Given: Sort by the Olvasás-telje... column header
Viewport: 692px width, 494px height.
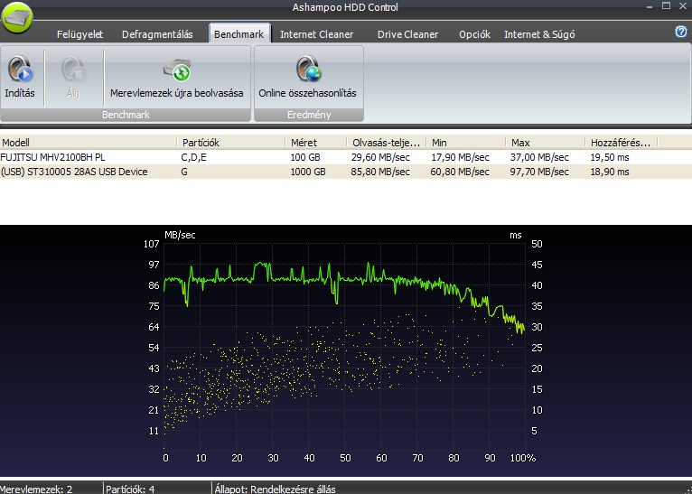Looking at the screenshot, I should [x=387, y=143].
